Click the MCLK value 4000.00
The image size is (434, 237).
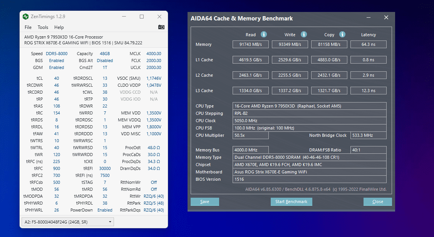(154, 54)
